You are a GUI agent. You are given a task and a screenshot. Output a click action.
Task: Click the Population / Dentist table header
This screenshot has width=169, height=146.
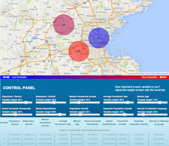click(15, 122)
